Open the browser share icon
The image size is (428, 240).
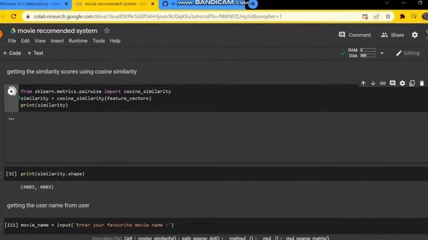click(377, 17)
